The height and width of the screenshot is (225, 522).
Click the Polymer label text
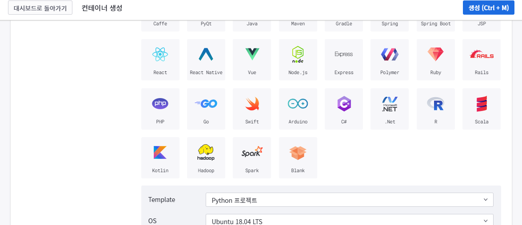click(x=390, y=72)
